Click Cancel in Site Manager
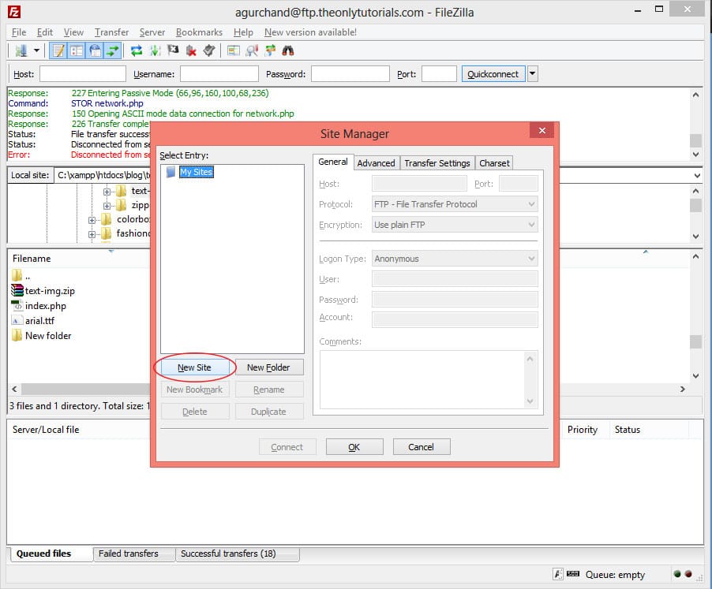 tap(421, 447)
